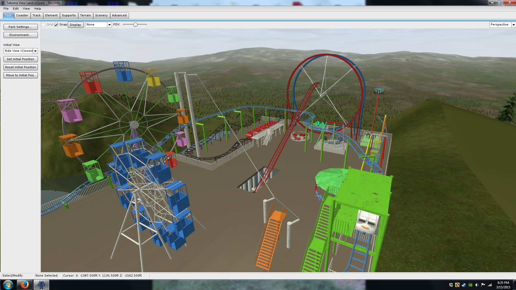Image resolution: width=516 pixels, height=290 pixels.
Task: Open the volume speaker tray icon
Action: 477,285
